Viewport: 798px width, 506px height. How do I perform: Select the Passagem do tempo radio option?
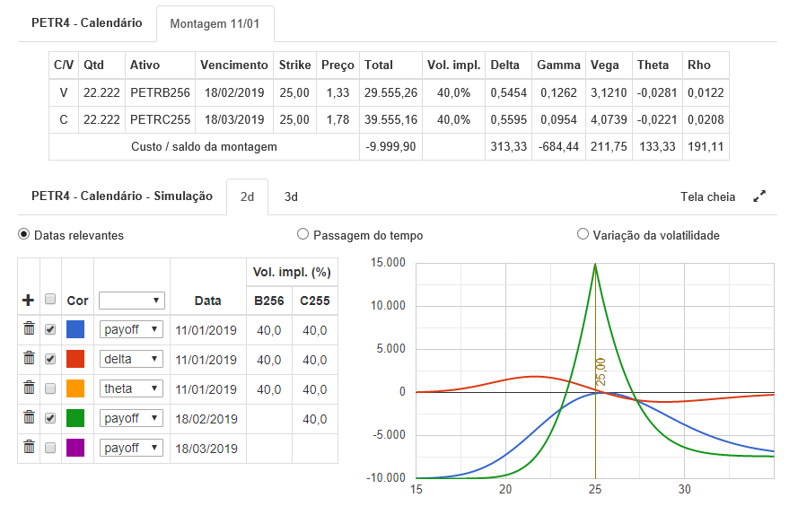coord(303,235)
